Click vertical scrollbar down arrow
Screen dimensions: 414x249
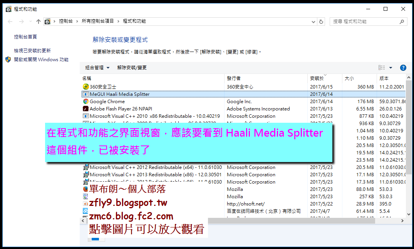tap(409, 214)
